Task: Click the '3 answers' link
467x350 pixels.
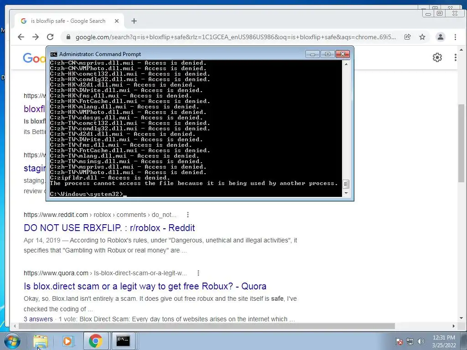Action: tap(38, 319)
